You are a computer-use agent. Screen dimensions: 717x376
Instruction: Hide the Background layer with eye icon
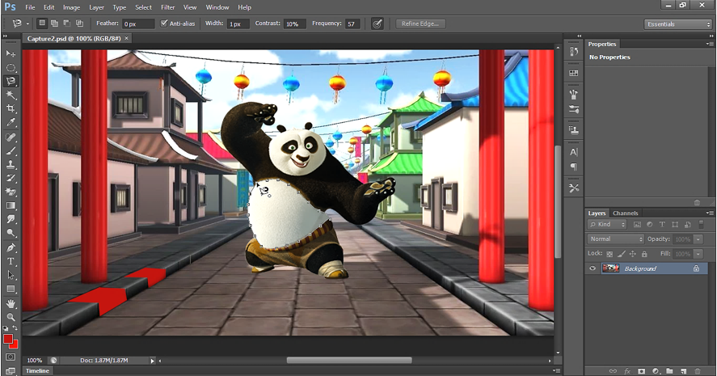[x=593, y=268]
